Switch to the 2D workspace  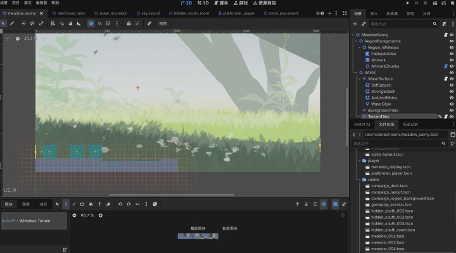point(186,3)
